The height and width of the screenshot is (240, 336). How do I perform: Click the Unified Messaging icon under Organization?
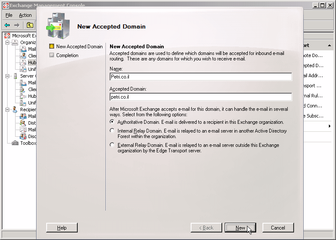coord(23,69)
